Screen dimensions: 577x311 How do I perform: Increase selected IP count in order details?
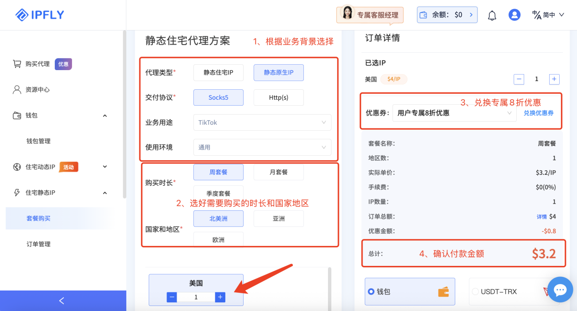pyautogui.click(x=554, y=79)
